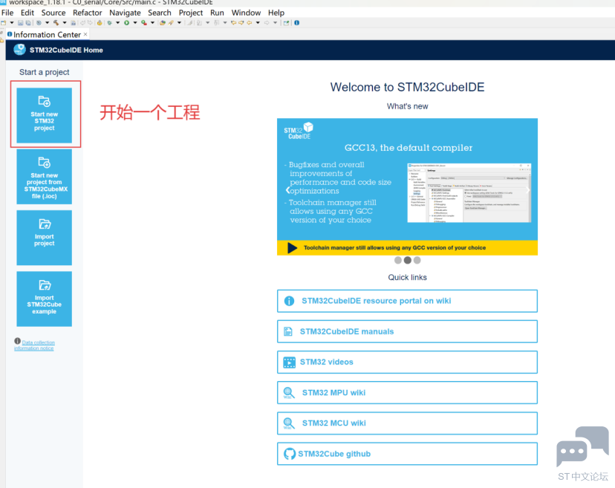
Task: Expand the Run button dropdown arrow
Action: point(134,23)
